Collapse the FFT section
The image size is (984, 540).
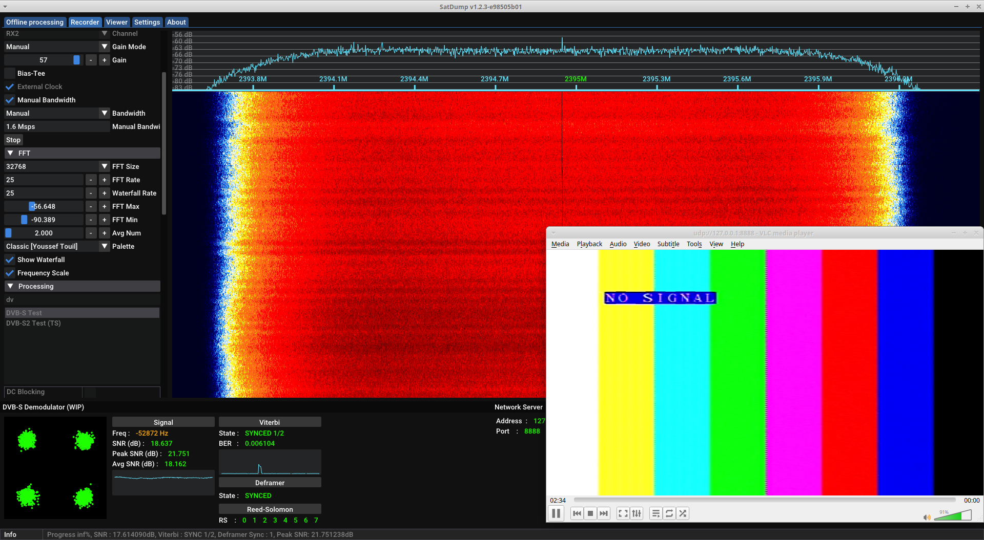click(10, 153)
